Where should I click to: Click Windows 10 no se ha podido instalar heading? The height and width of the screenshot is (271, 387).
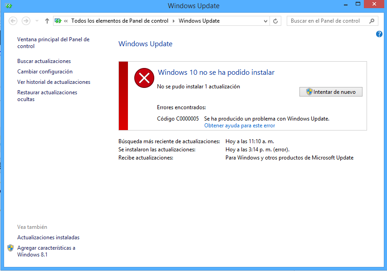coord(216,72)
